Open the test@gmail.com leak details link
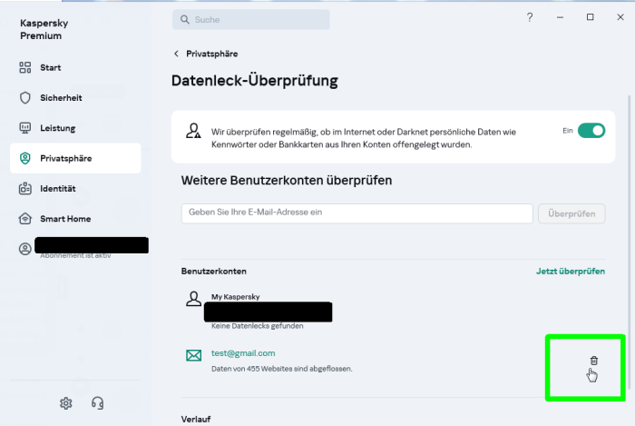 pos(243,353)
